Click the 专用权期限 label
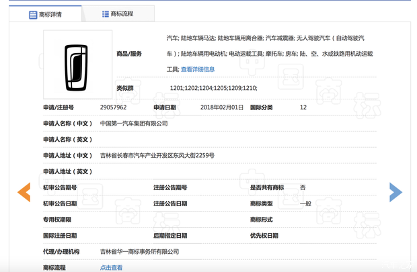The height and width of the screenshot is (272, 417). pyautogui.click(x=57, y=220)
